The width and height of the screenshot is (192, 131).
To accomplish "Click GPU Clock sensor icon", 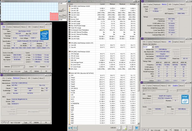I will coord(69,69).
